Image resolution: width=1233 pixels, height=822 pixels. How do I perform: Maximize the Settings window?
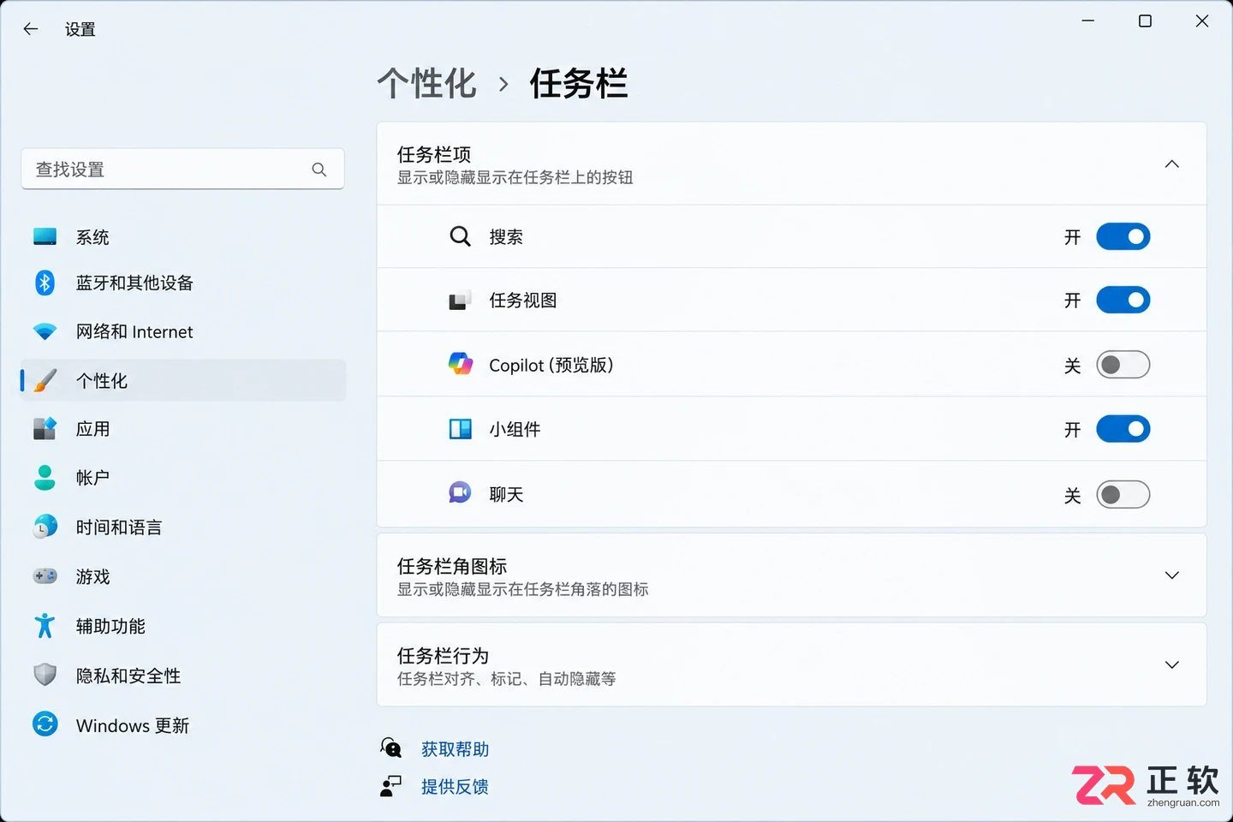[1145, 21]
